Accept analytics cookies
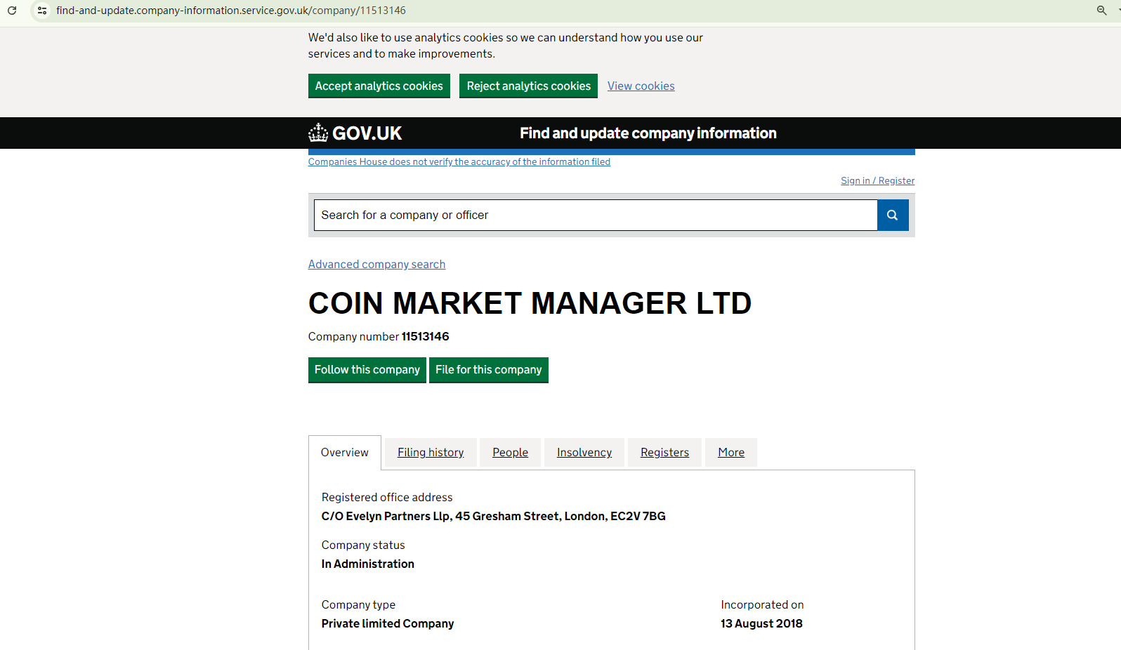The width and height of the screenshot is (1121, 650). (379, 86)
